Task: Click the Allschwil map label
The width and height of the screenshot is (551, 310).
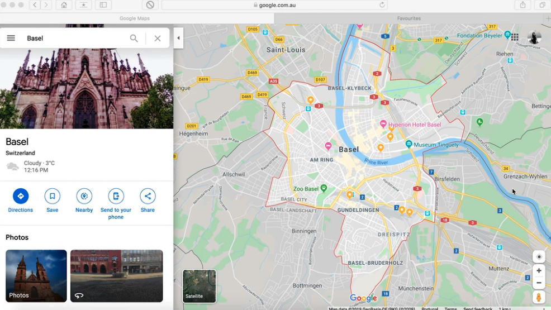Action: point(234,174)
